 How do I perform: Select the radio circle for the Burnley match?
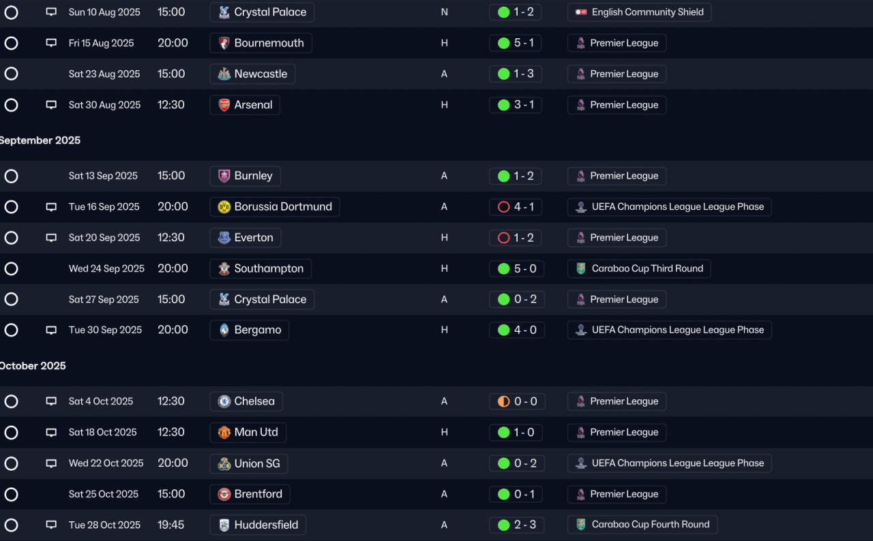[11, 176]
